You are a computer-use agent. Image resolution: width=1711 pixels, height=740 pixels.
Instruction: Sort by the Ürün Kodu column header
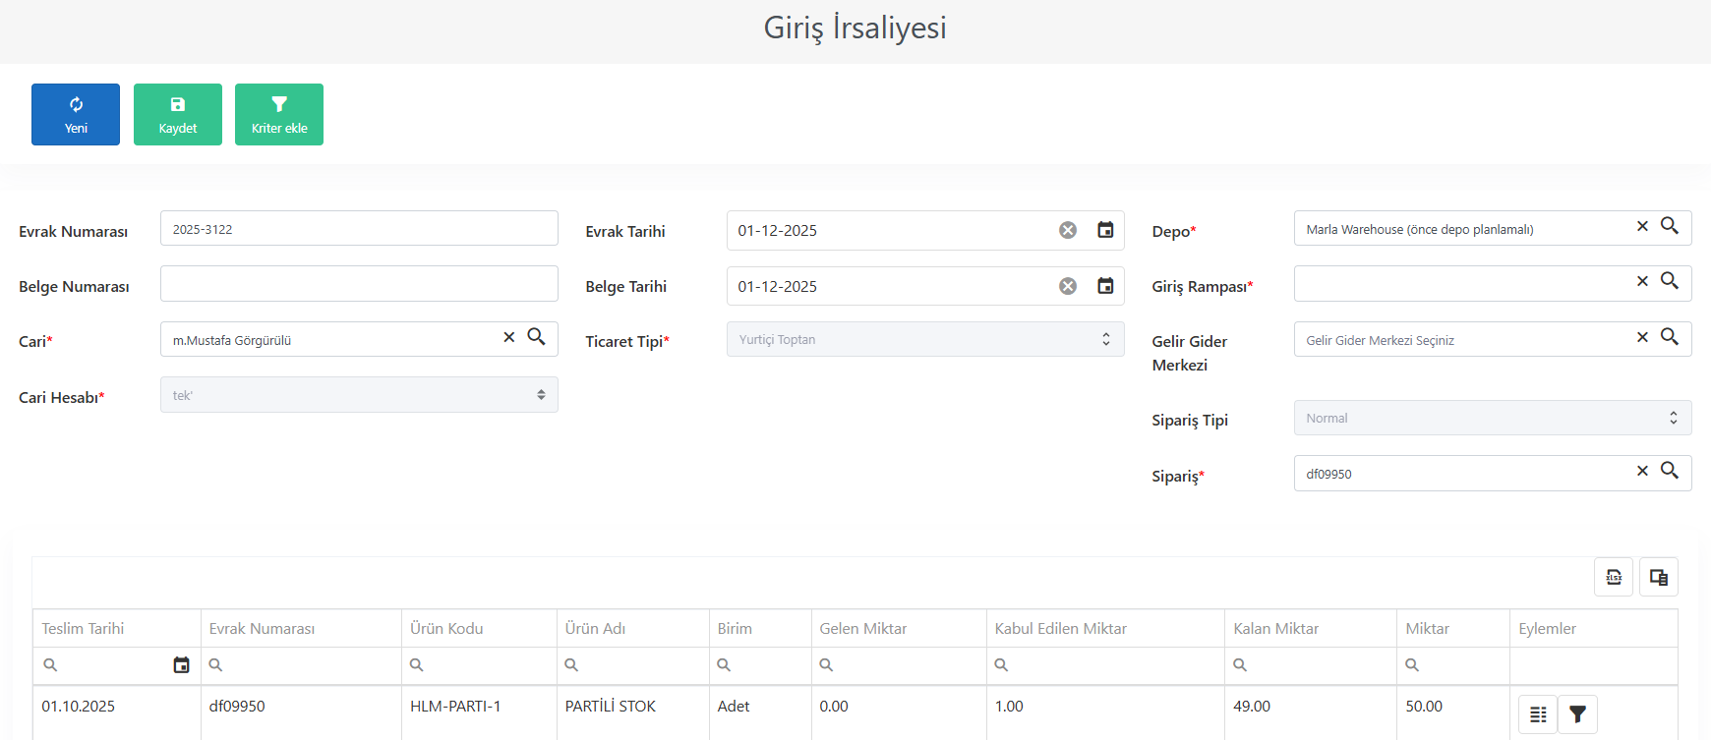tap(446, 628)
